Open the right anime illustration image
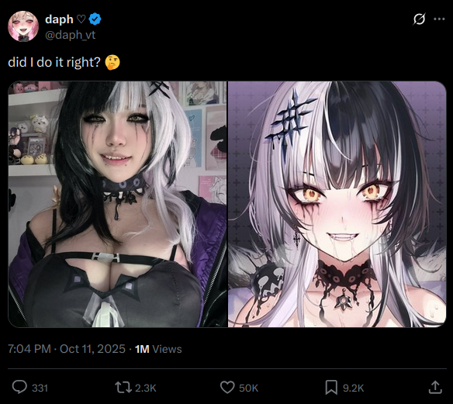Viewport: 453px width, 404px height. tap(337, 204)
